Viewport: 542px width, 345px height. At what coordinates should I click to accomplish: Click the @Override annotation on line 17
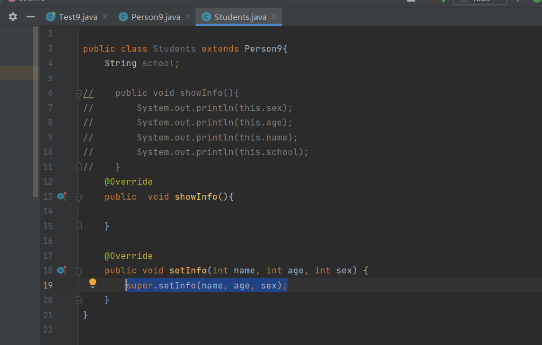pyautogui.click(x=129, y=256)
